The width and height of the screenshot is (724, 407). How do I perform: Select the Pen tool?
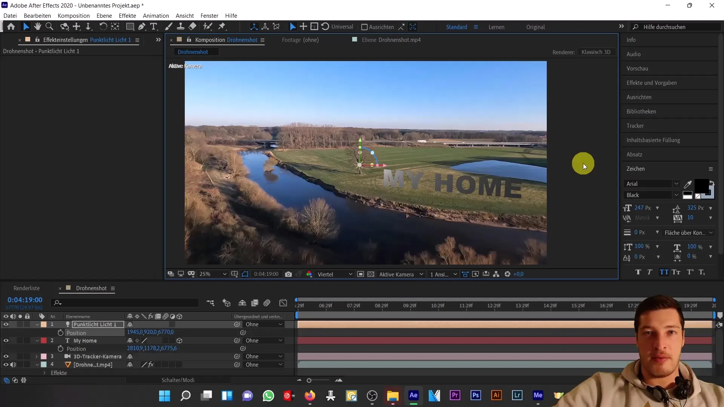pos(142,27)
